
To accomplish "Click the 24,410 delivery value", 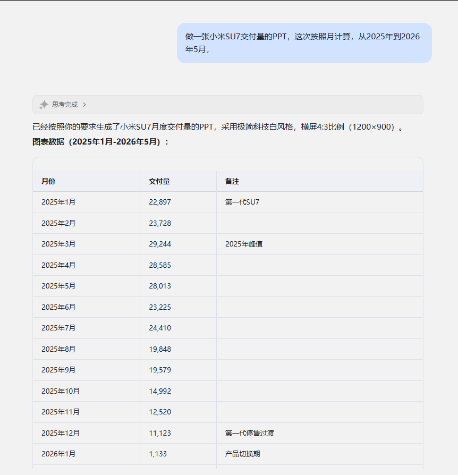I will [160, 328].
